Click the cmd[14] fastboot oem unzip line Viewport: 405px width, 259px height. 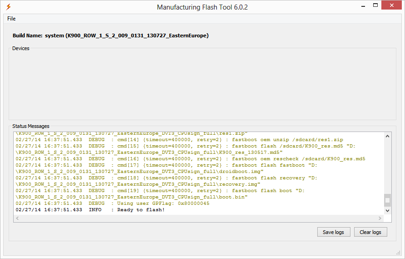(179, 139)
